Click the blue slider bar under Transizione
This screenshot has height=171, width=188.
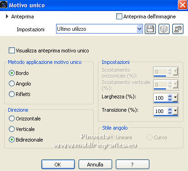[166, 115]
